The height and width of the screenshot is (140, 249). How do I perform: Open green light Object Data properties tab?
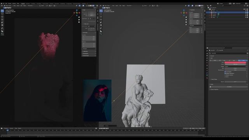coord(207,75)
